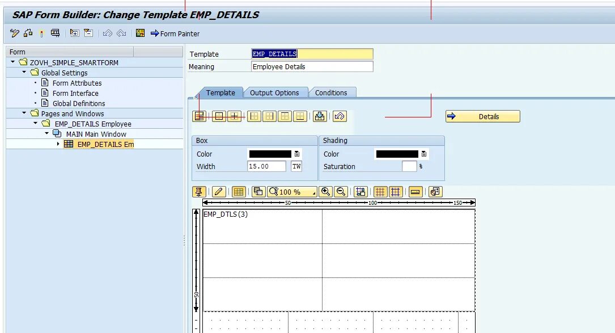
Task: Collapse the EMP_DETAILS Employee page node
Action: [x=35, y=123]
